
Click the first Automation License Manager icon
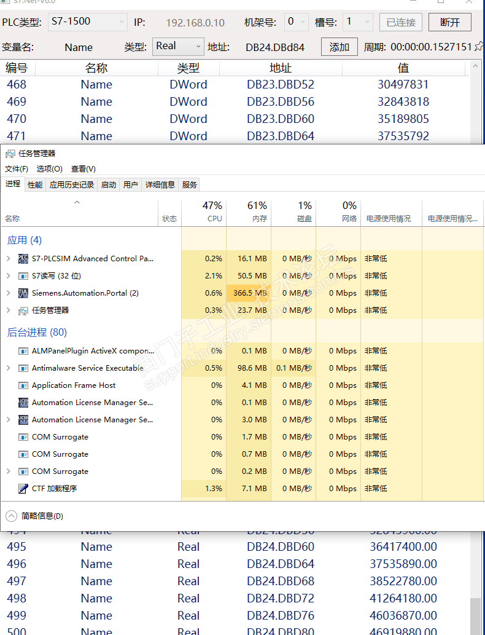23,403
